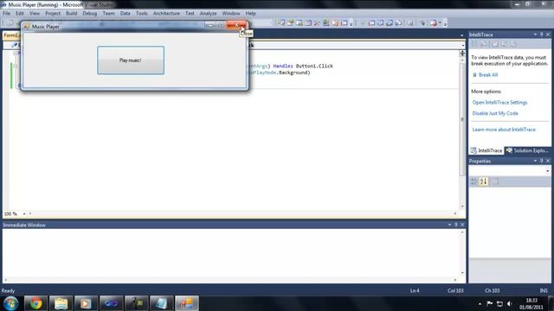This screenshot has width=554, height=311.
Task: Open the Build menu
Action: pos(71,14)
